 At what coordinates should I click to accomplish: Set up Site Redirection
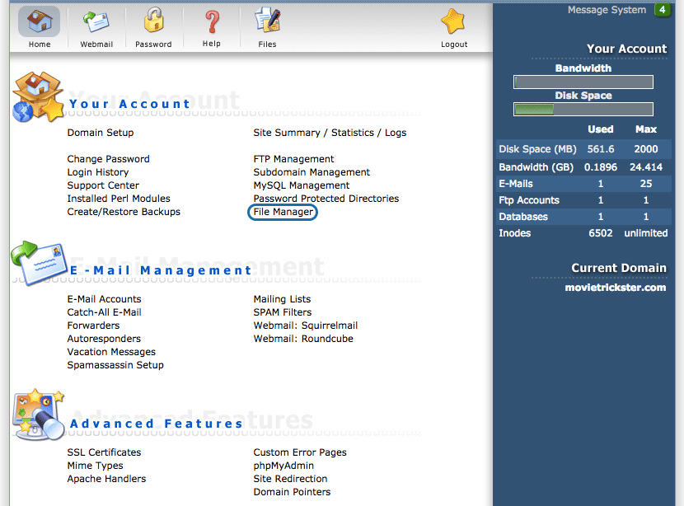290,479
